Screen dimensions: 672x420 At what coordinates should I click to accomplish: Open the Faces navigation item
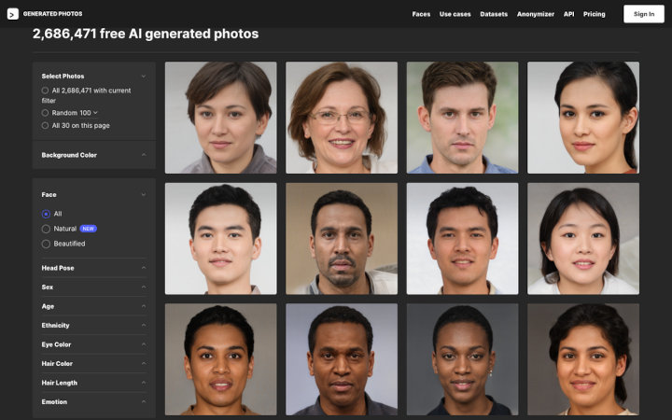pyautogui.click(x=421, y=14)
